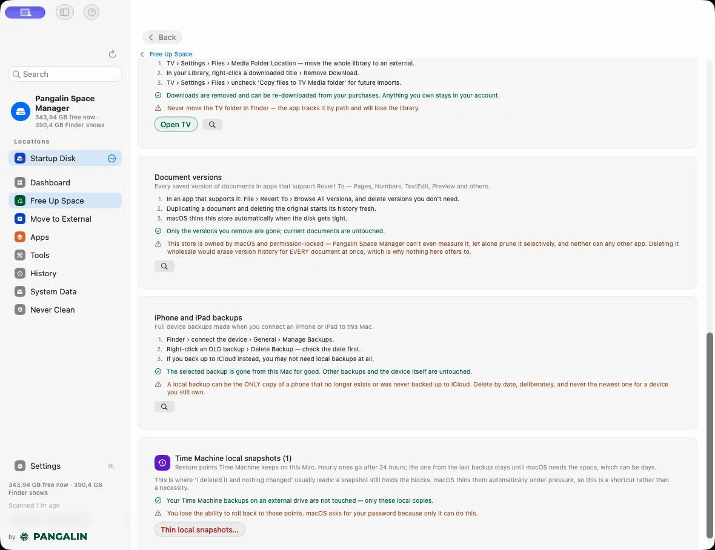
Task: Click 'Only the versions you remove are gone' note
Action: pos(276,231)
